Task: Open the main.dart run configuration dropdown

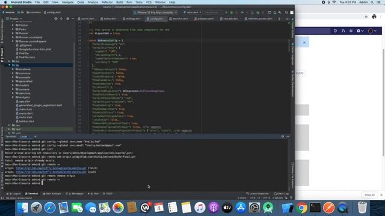Action: [x=192, y=12]
